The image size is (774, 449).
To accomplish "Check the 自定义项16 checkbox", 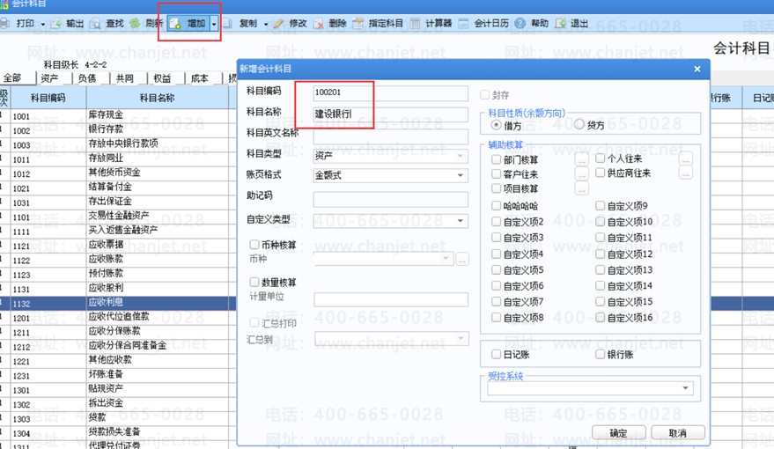I will pyautogui.click(x=601, y=317).
